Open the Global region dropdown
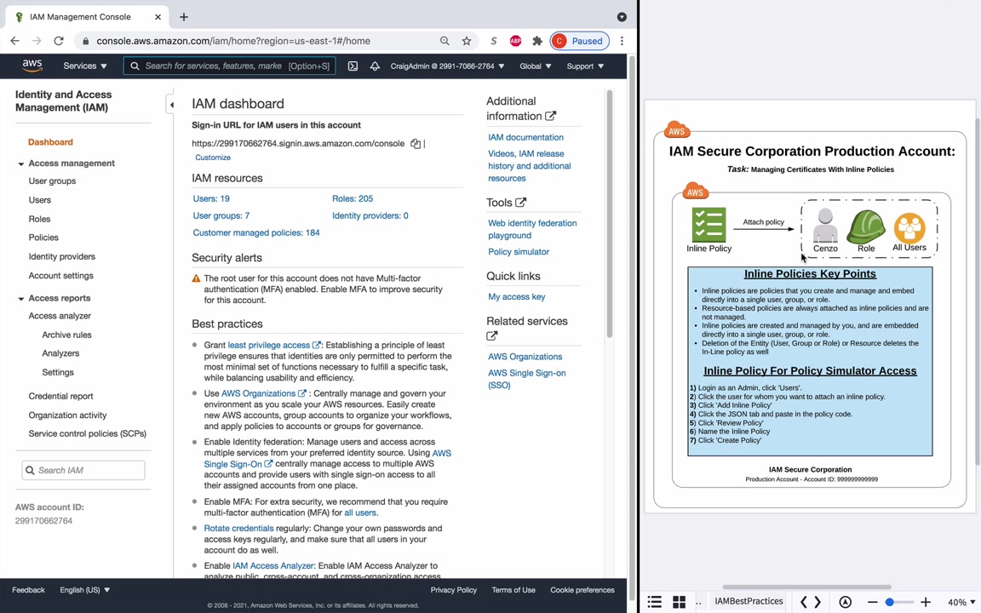This screenshot has width=981, height=613. pyautogui.click(x=536, y=66)
